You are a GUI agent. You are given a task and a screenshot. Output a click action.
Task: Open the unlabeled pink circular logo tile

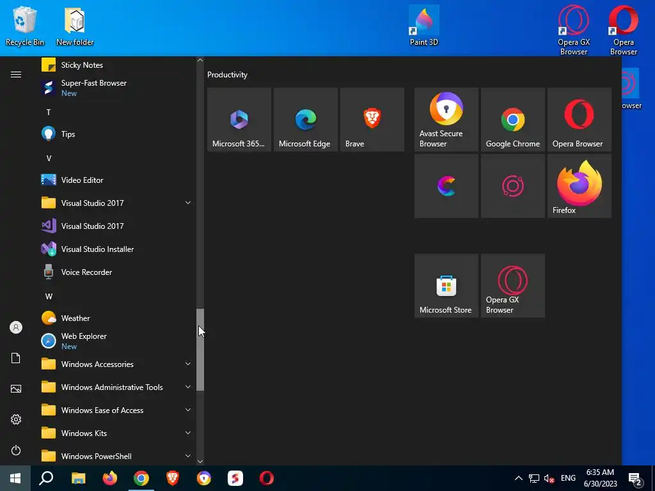point(513,186)
